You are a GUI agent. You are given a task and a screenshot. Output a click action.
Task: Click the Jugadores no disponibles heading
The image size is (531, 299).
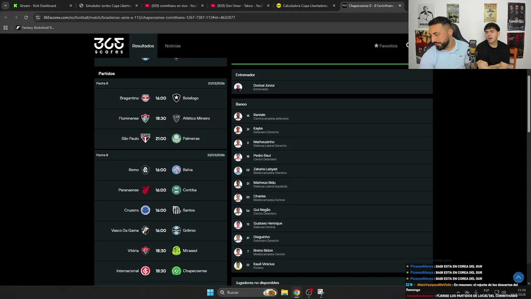point(257,283)
